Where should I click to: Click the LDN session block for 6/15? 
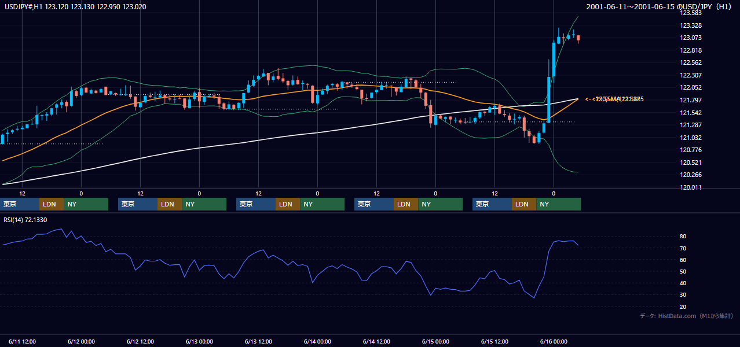pos(524,204)
